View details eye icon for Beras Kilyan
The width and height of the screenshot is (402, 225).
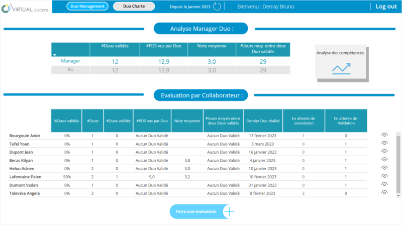pos(384,160)
